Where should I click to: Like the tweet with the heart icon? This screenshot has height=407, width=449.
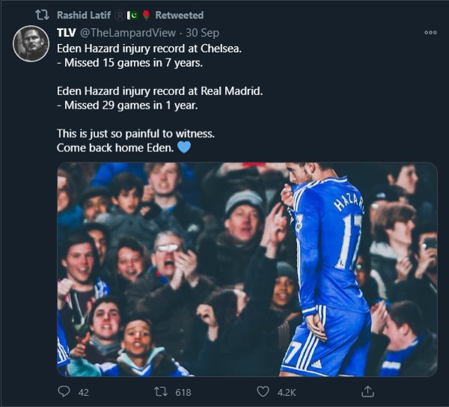pos(263,391)
